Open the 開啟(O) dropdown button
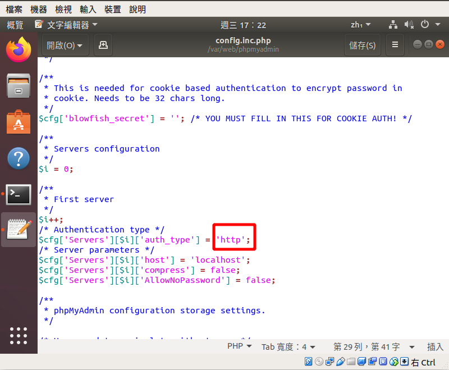 pyautogui.click(x=65, y=45)
